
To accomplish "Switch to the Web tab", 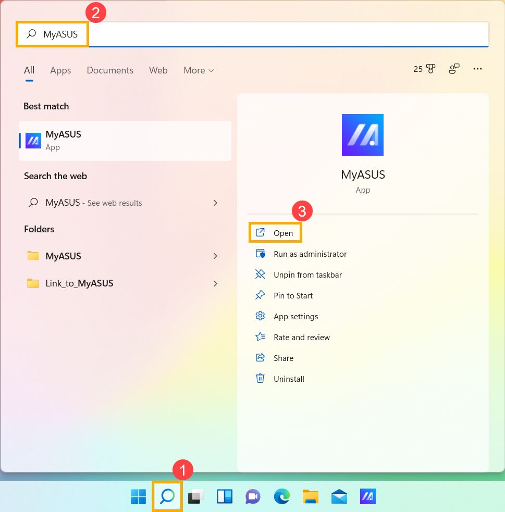I will [158, 70].
